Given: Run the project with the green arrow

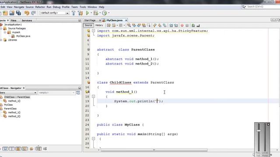Looking at the screenshot, I should 87,13.
